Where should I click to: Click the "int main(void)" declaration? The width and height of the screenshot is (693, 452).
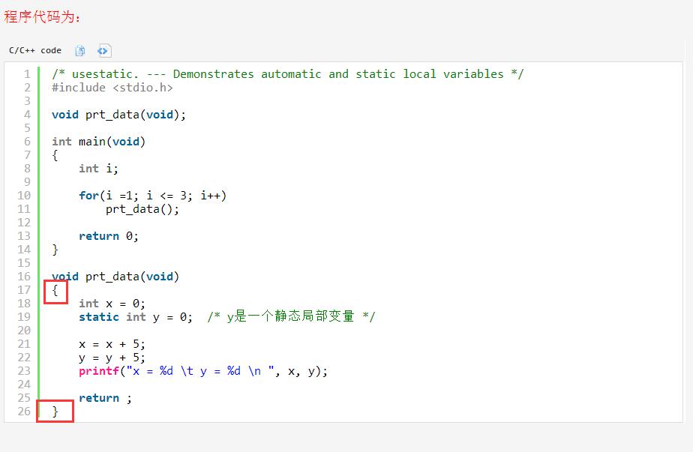(x=98, y=142)
